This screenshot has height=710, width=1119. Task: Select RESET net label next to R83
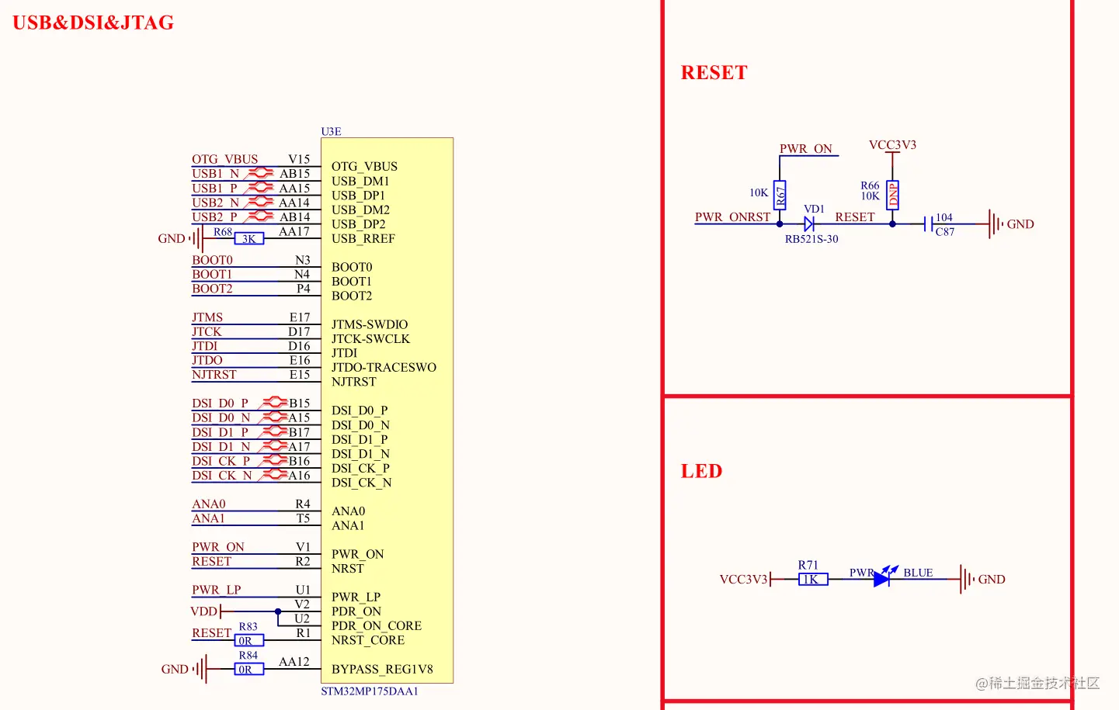[212, 633]
